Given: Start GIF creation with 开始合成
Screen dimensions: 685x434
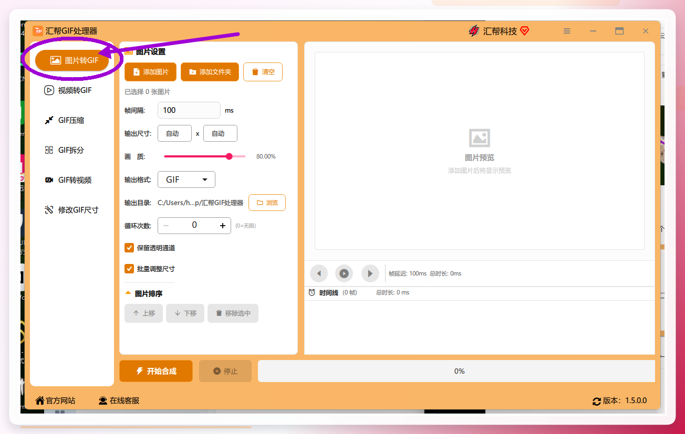Looking at the screenshot, I should pos(156,371).
